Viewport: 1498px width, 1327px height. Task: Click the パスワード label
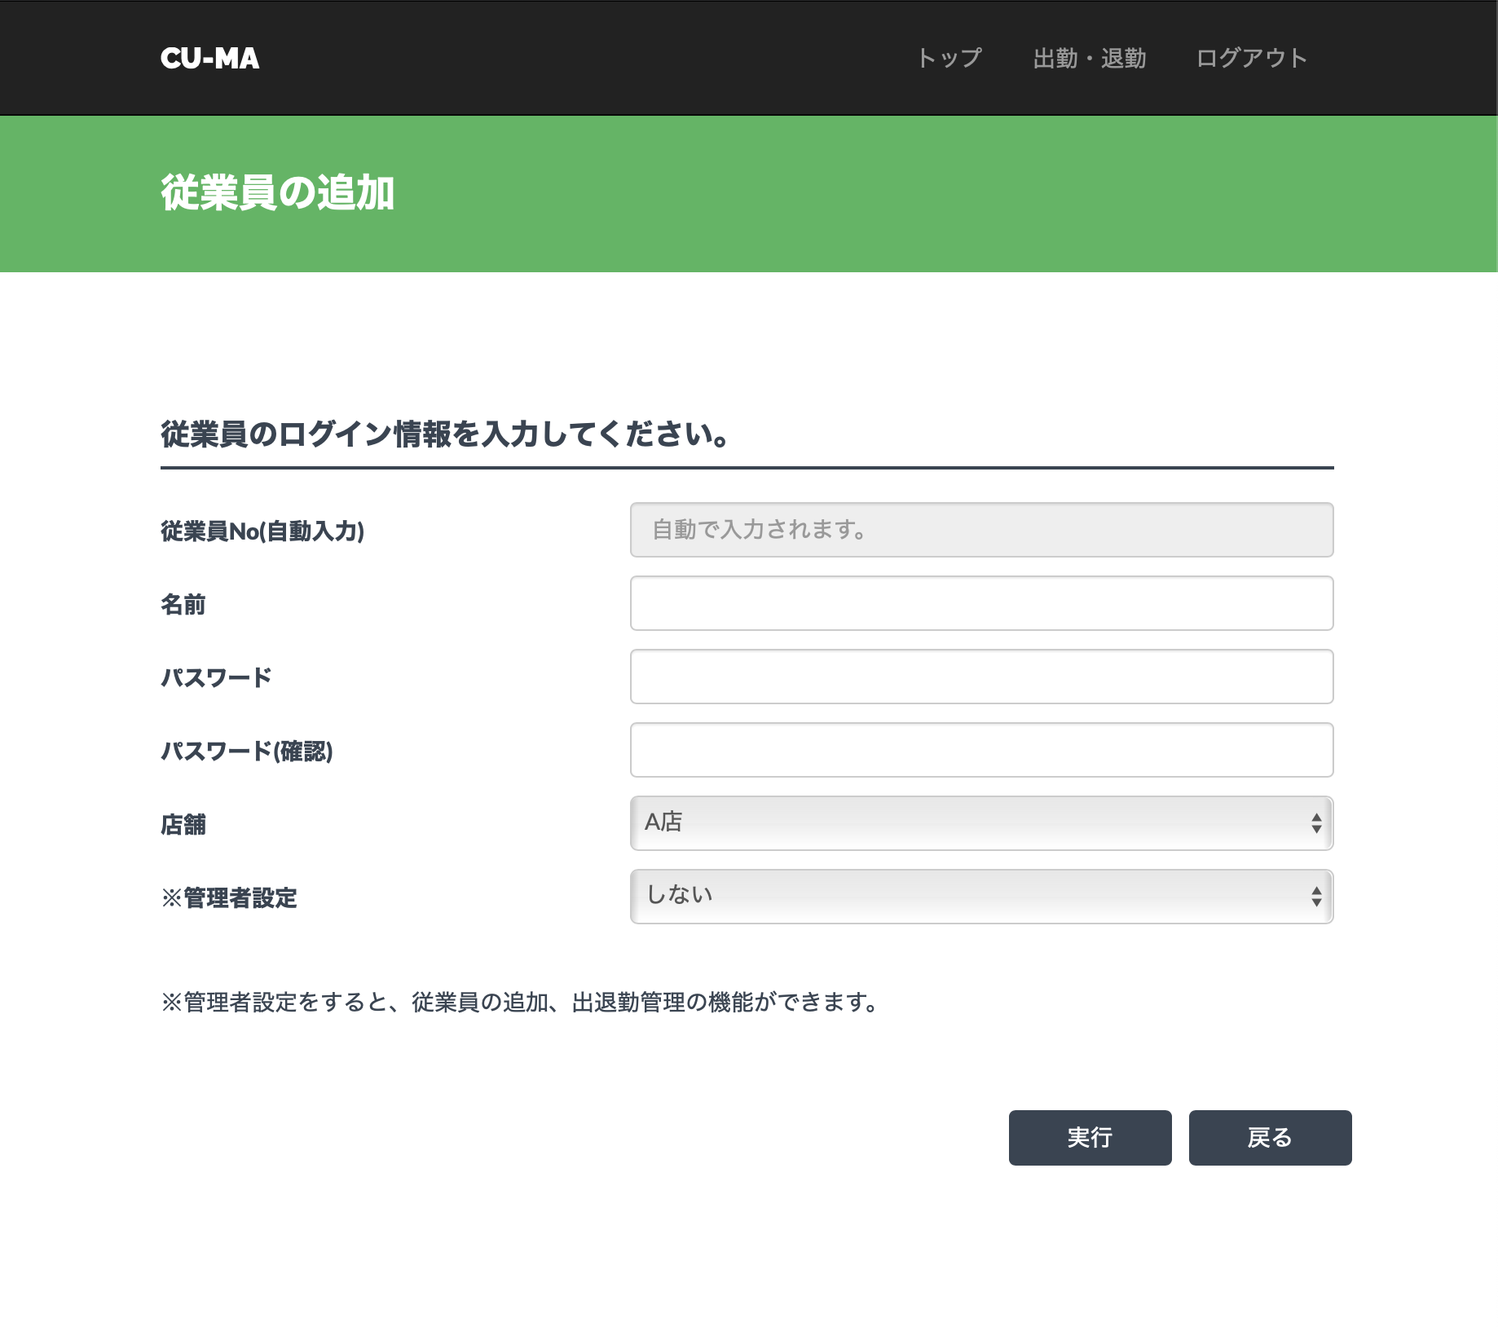point(216,677)
